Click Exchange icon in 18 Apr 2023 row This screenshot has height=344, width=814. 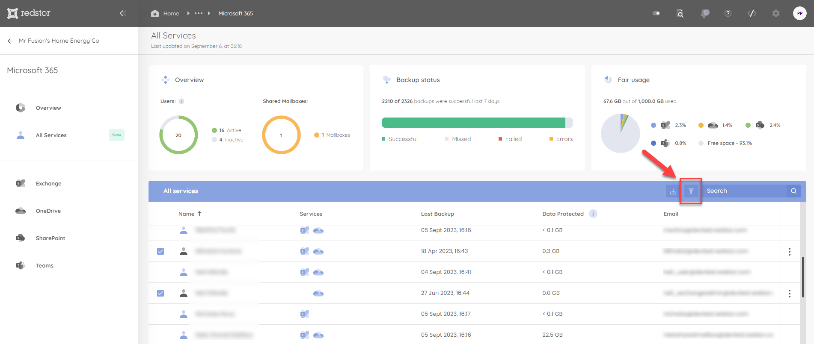pyautogui.click(x=304, y=251)
